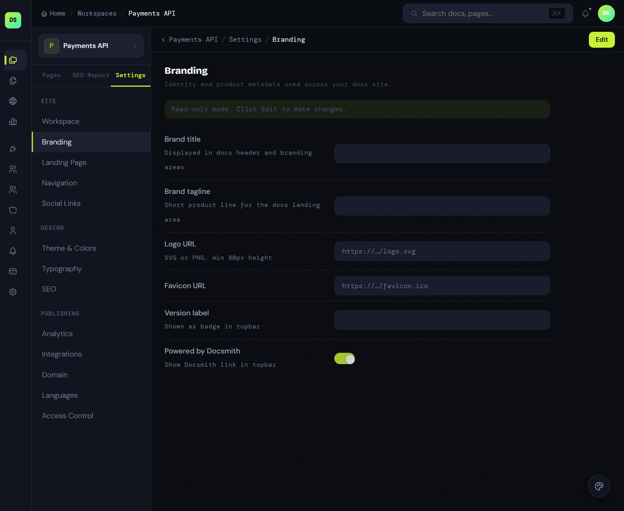The image size is (624, 511).
Task: Click the plug icon for integrations
Action: (x=13, y=149)
